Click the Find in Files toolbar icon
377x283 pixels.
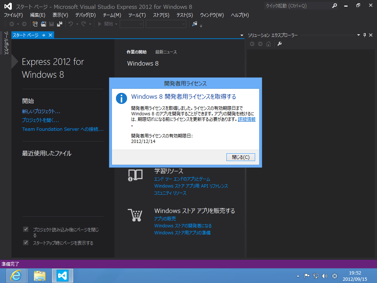point(194,24)
